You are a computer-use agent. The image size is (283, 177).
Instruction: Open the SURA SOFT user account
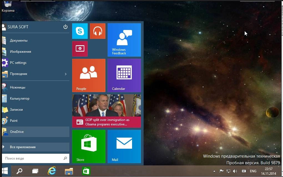point(15,27)
